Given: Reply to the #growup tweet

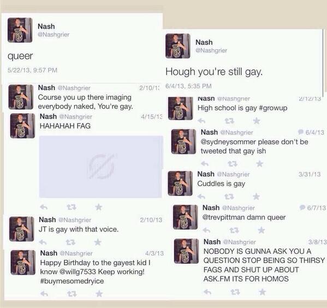Looking at the screenshot, I should (x=201, y=121).
